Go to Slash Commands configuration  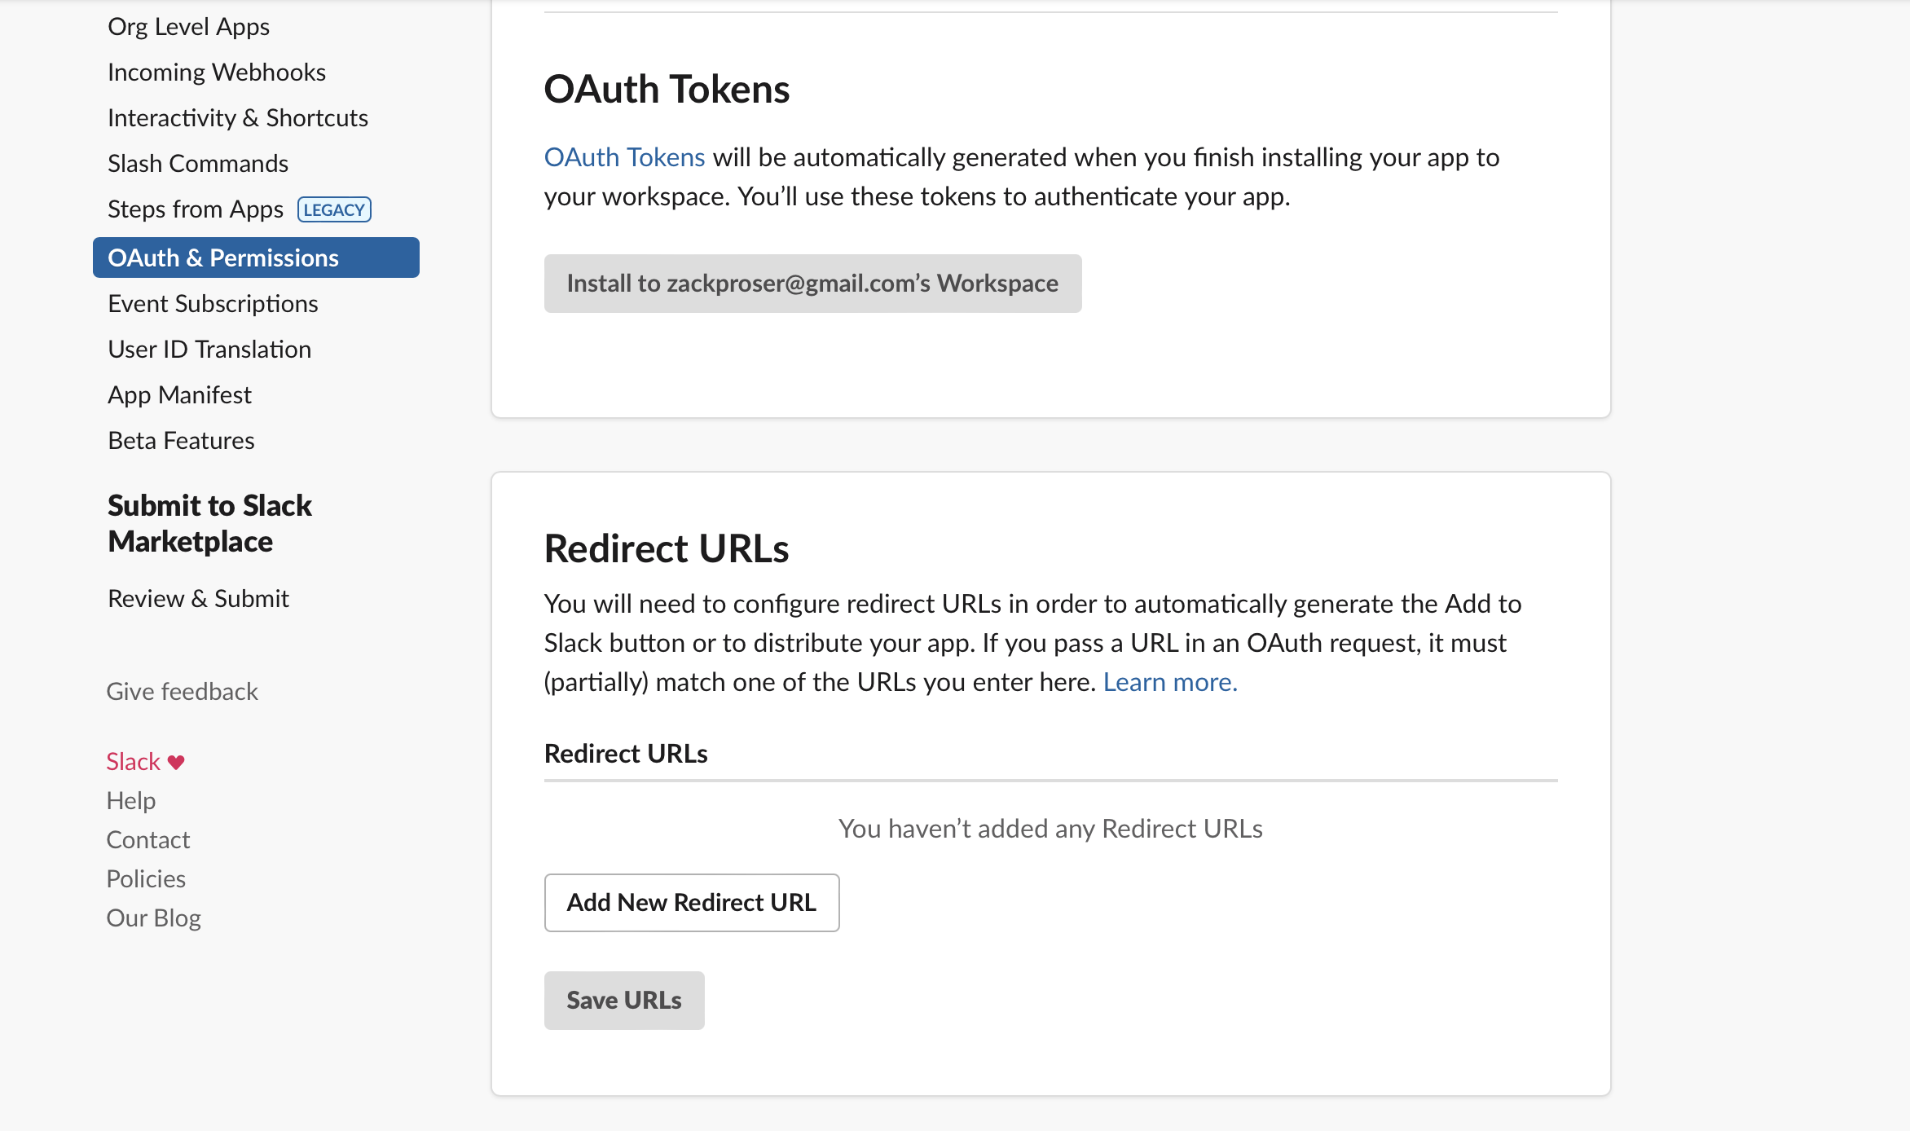[x=197, y=163]
